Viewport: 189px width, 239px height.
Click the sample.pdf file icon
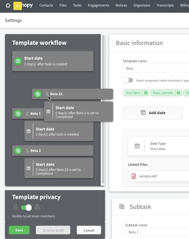coord(134,176)
